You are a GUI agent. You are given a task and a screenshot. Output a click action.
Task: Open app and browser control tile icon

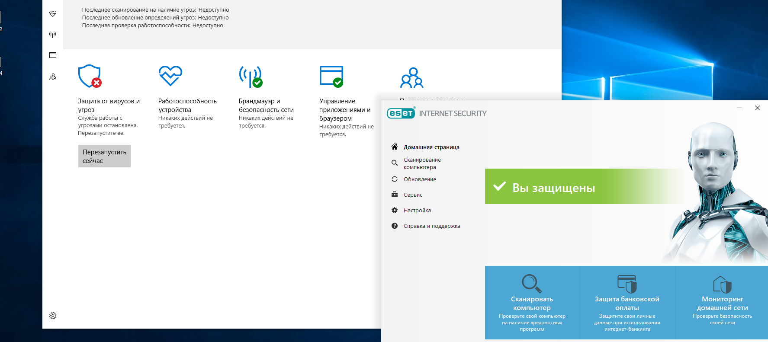click(x=331, y=76)
